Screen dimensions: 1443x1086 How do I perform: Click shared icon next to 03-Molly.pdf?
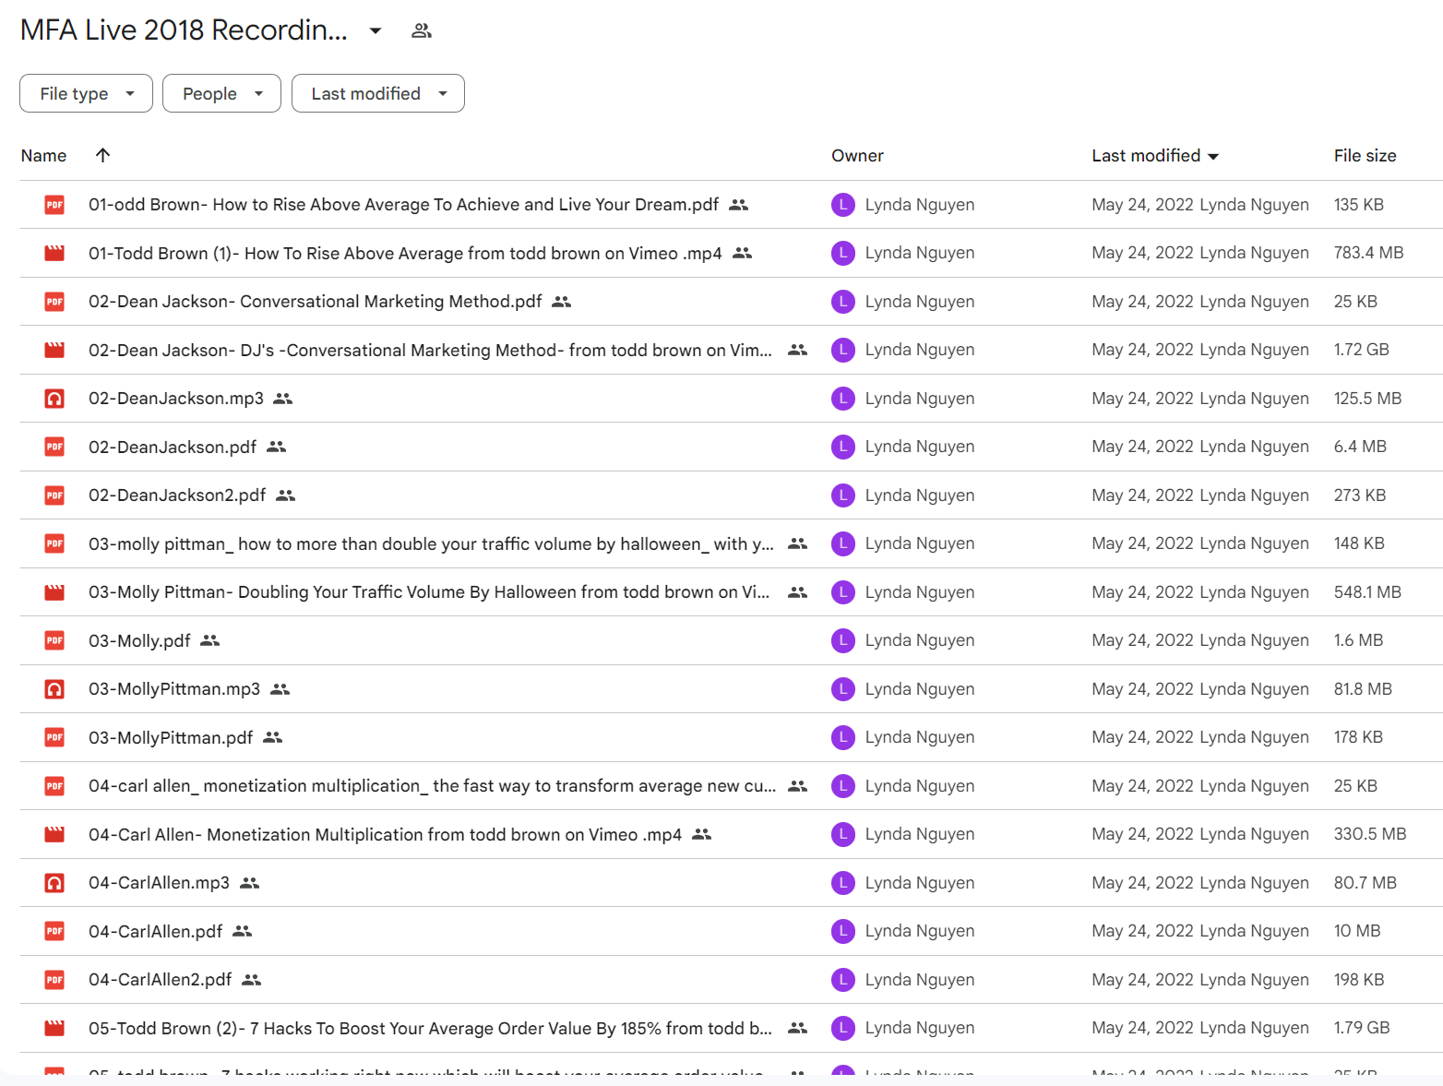click(210, 640)
